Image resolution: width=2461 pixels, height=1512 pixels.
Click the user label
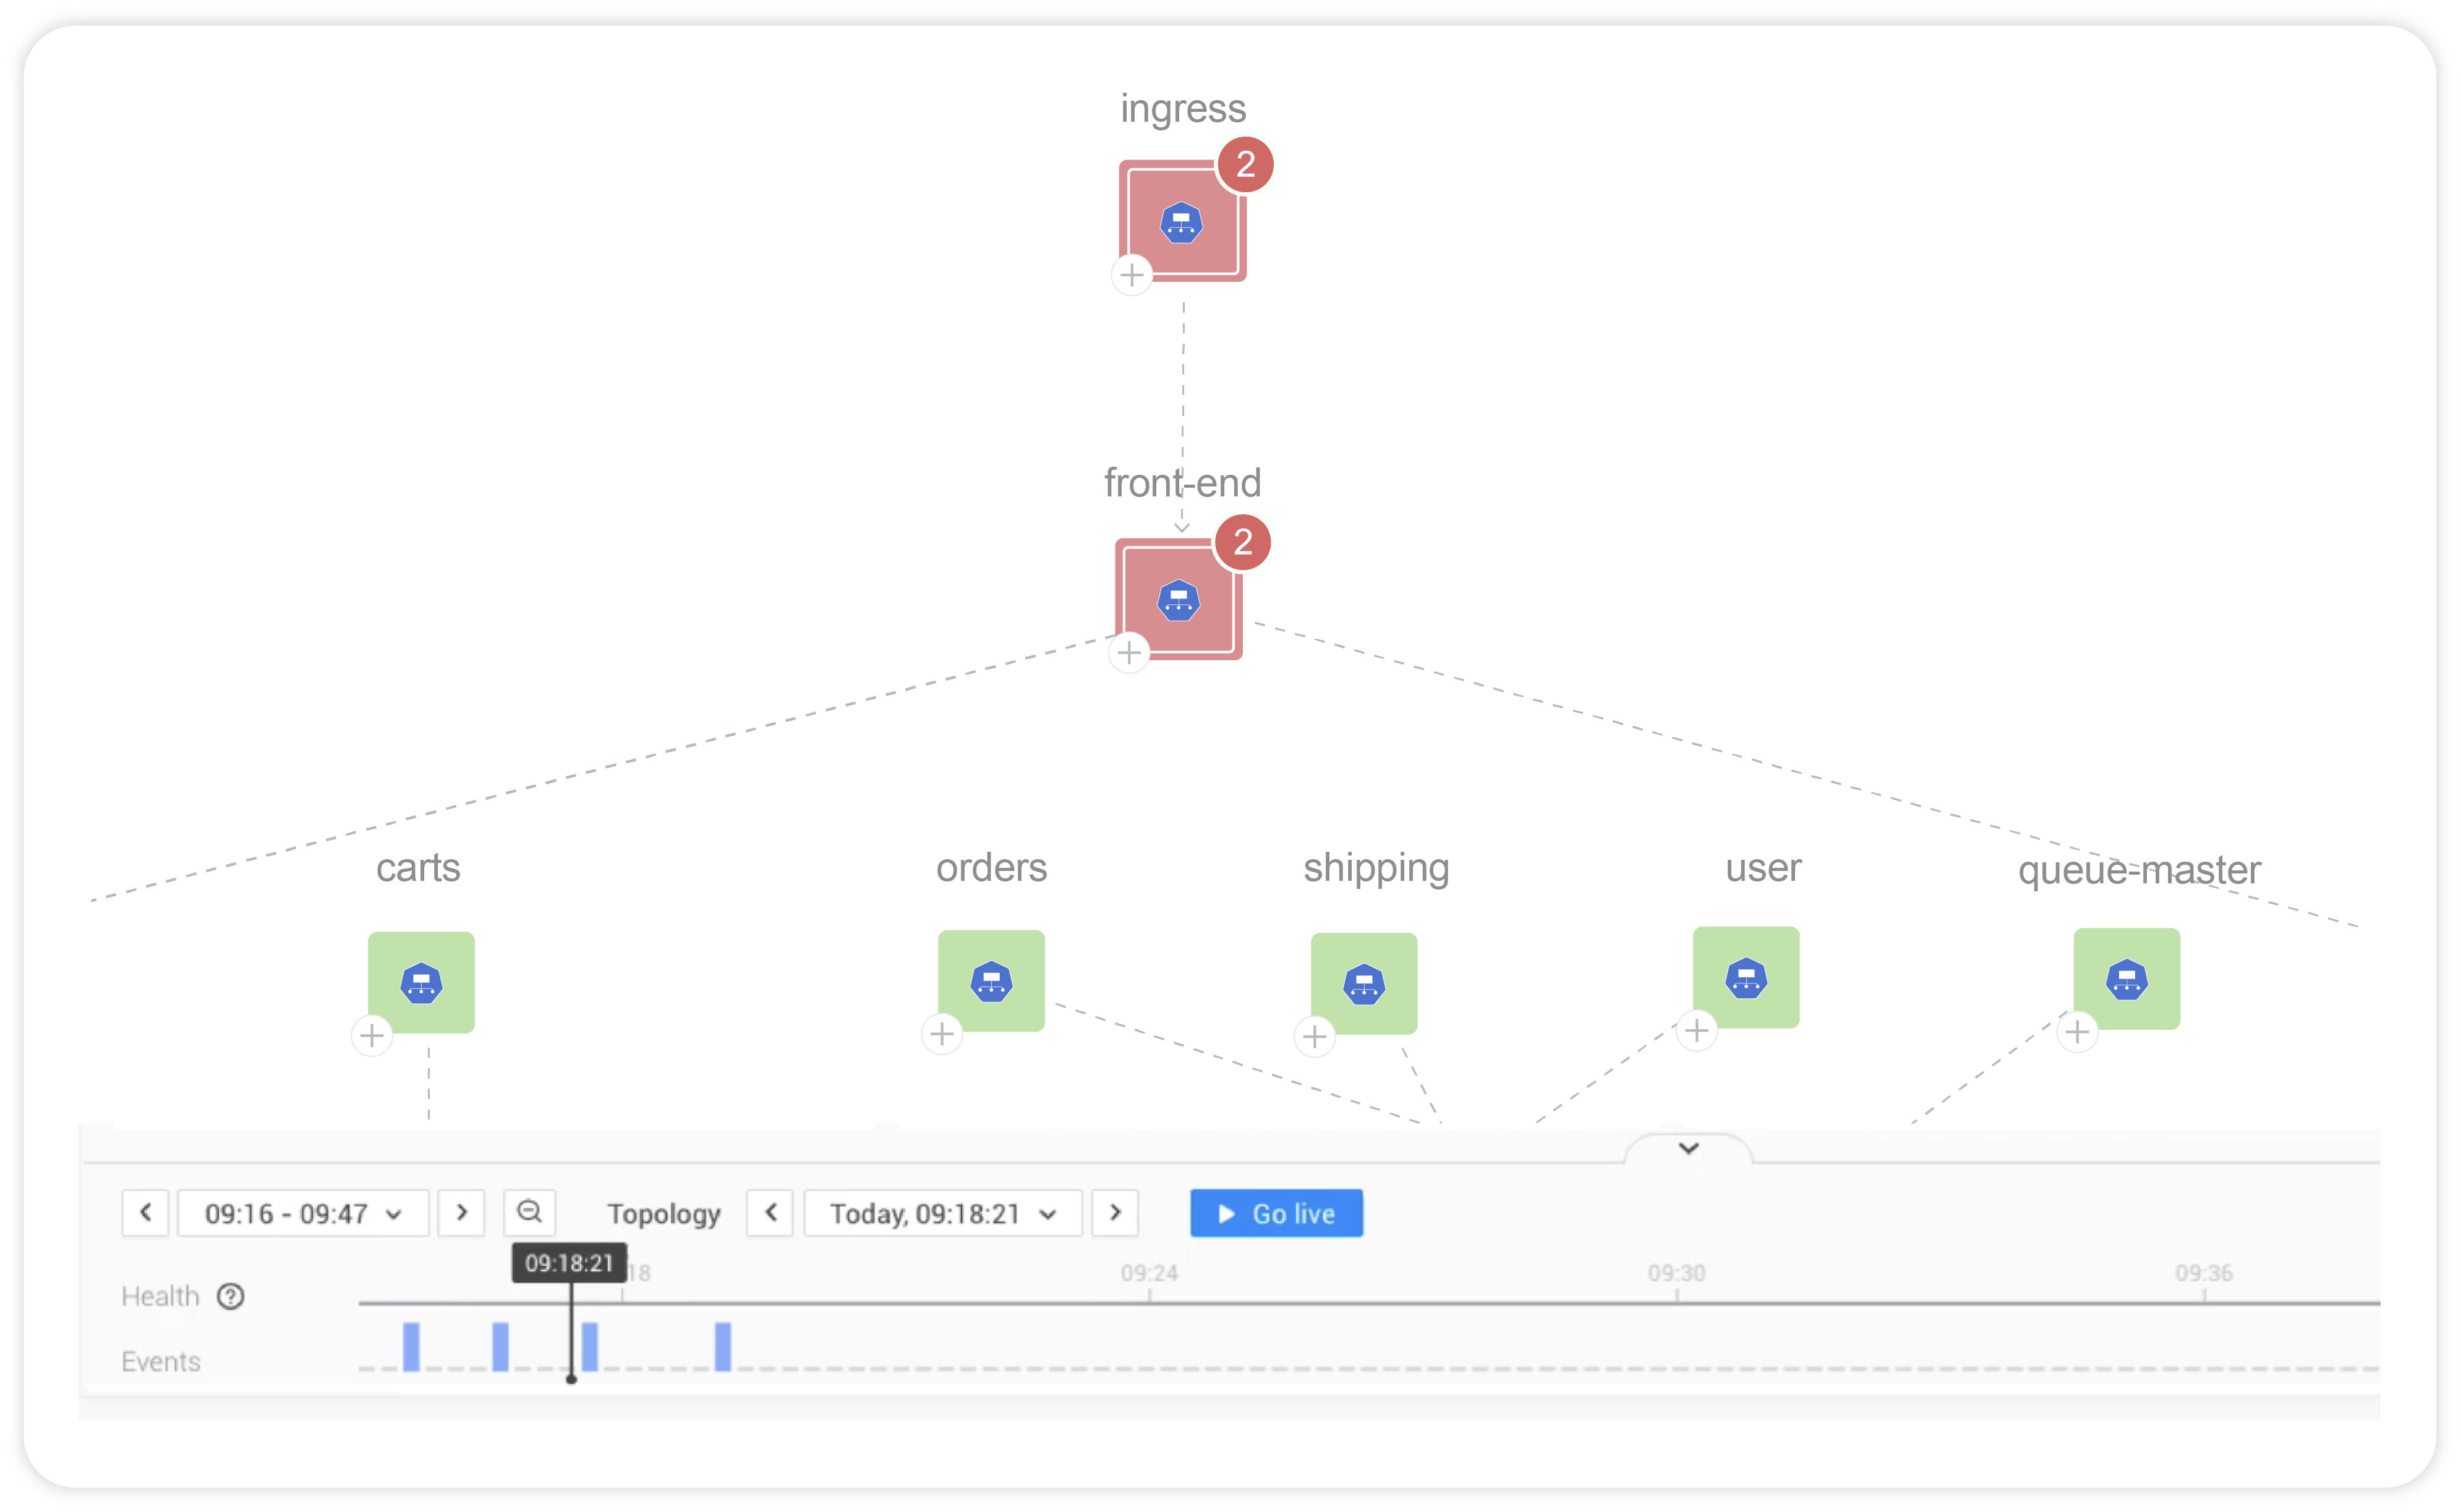point(1763,868)
